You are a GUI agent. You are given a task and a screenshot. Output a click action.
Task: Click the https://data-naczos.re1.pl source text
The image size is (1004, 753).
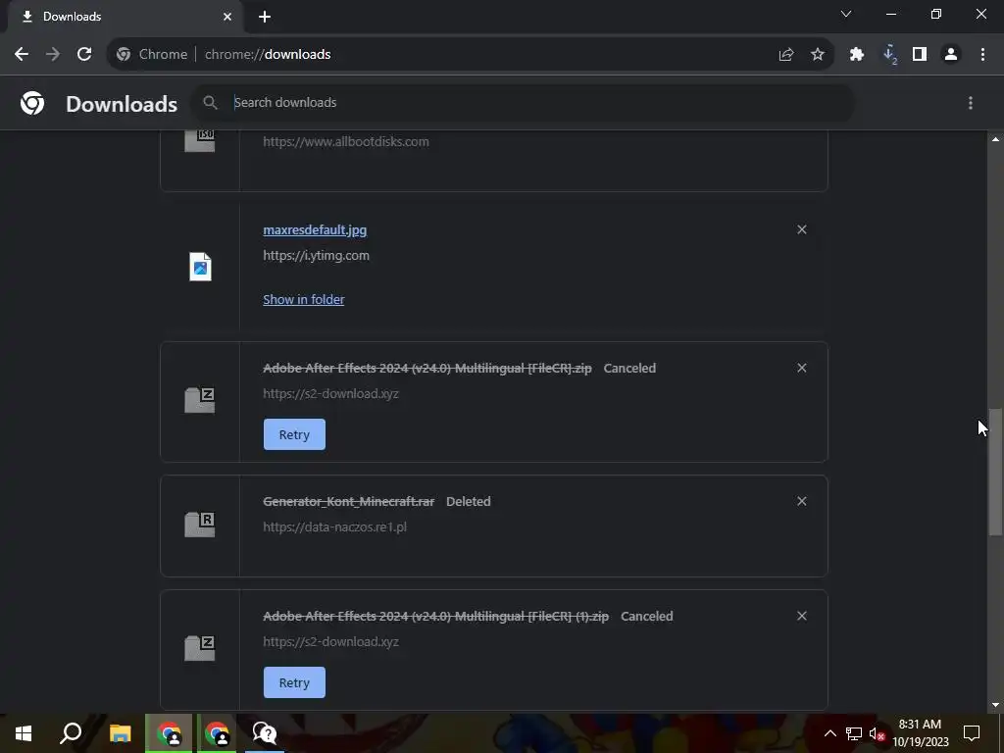335,527
